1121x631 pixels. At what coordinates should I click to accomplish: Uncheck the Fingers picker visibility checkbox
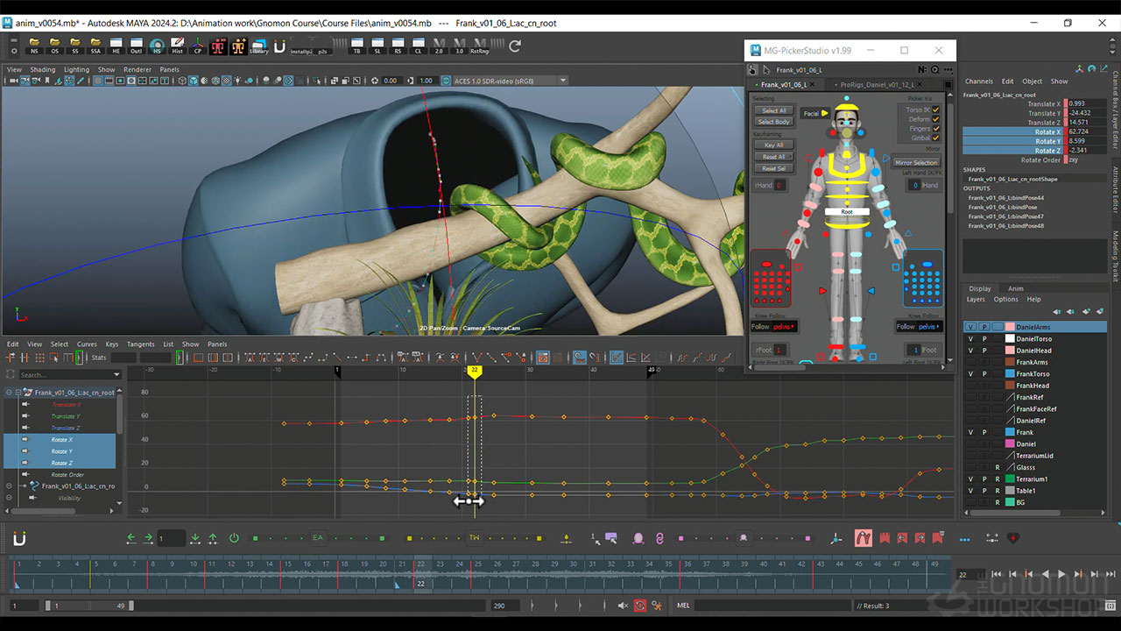(936, 129)
